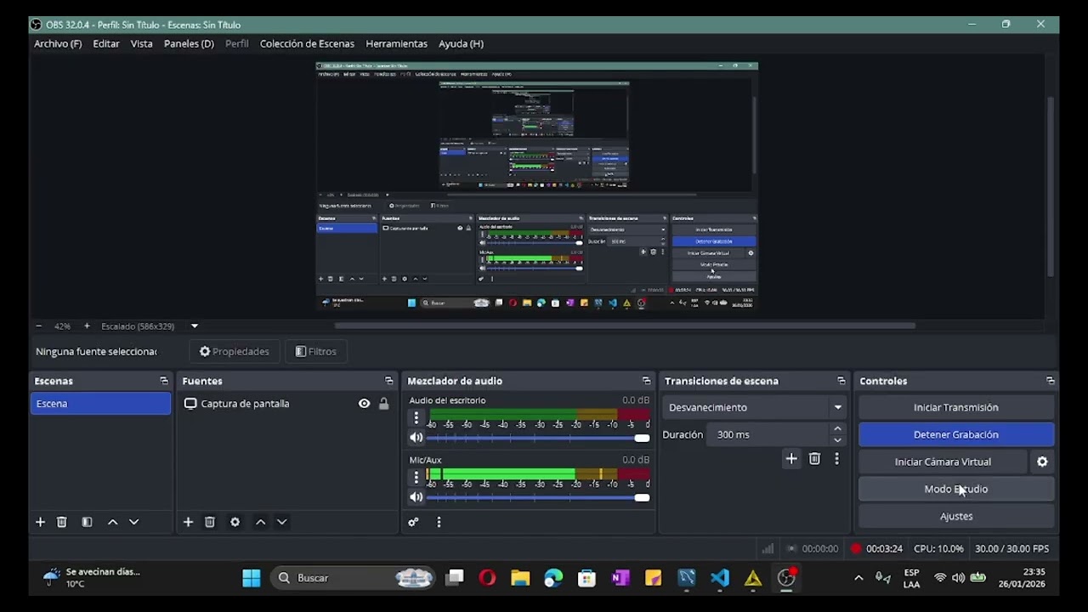Remove the scene transition with trash icon
Screen dimensions: 1088x612
coord(814,459)
